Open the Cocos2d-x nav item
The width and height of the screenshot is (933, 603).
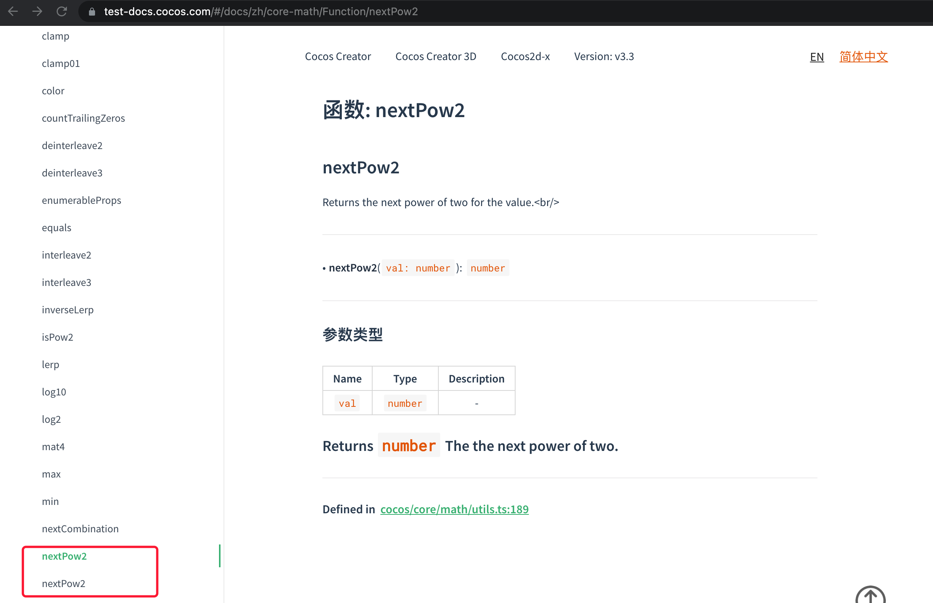click(525, 56)
